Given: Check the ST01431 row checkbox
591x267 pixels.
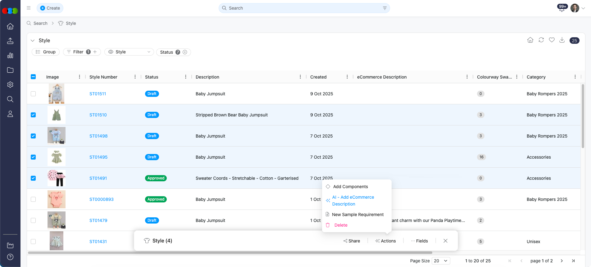Looking at the screenshot, I should pos(33,242).
